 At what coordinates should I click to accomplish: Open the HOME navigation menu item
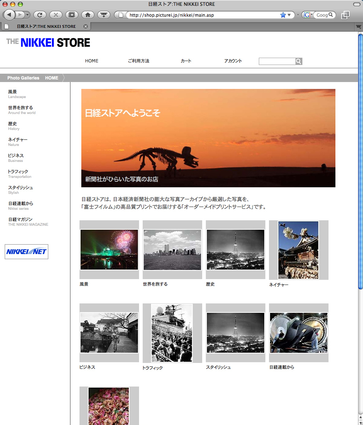91,61
